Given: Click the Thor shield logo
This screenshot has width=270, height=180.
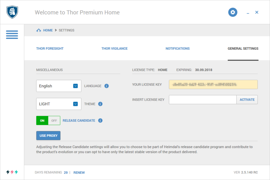Looking at the screenshot, I should point(12,12).
